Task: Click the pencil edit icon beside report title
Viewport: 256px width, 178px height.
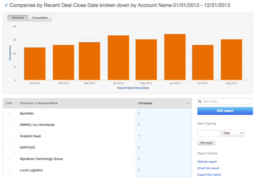Action: tap(6, 6)
